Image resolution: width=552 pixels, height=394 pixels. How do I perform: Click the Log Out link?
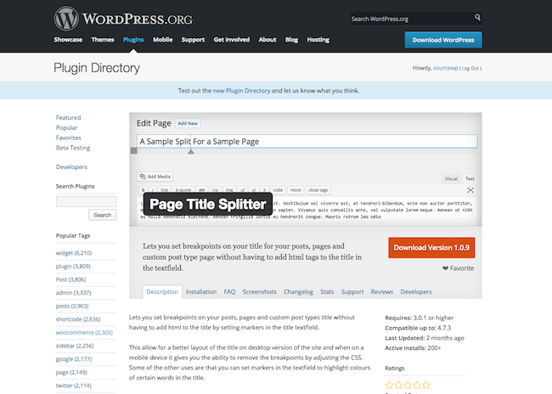click(470, 68)
